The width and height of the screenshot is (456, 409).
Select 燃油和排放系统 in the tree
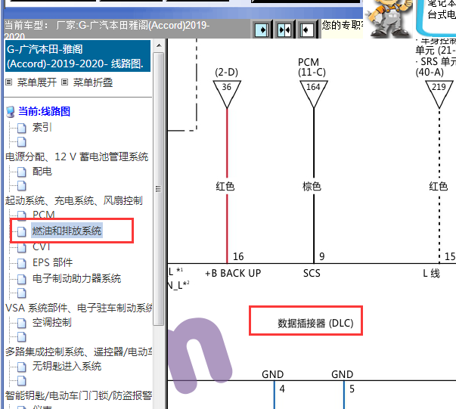tap(67, 231)
